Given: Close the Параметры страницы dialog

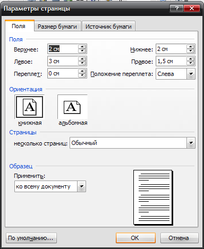Looking at the screenshot, I should (192, 8).
